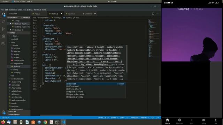Open Ubuntu Software from the taskbar

[x=33, y=122]
